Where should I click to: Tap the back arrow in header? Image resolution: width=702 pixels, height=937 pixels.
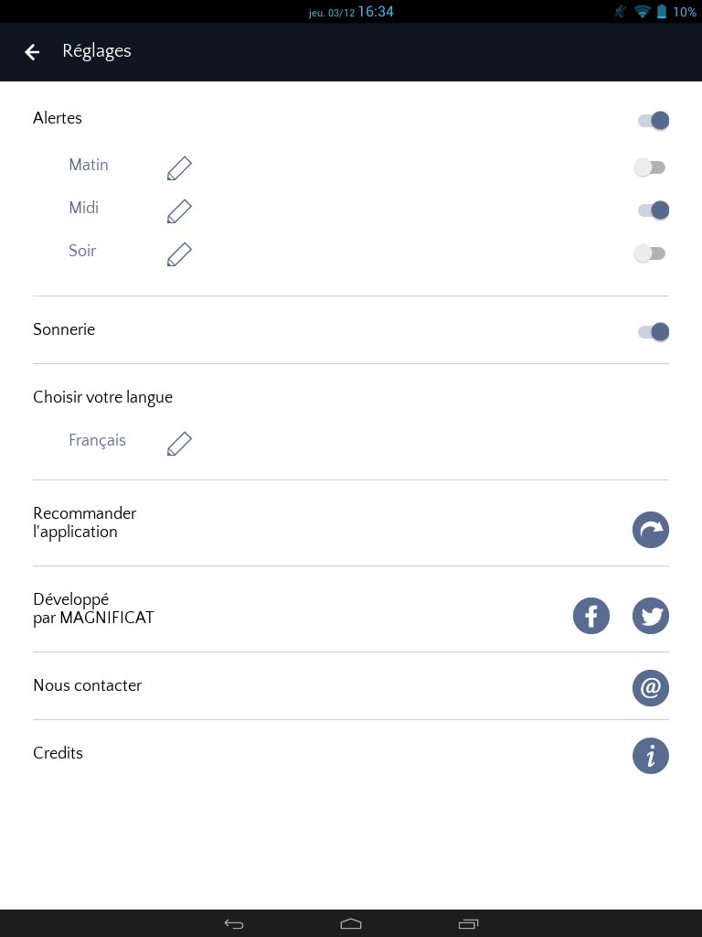click(32, 52)
